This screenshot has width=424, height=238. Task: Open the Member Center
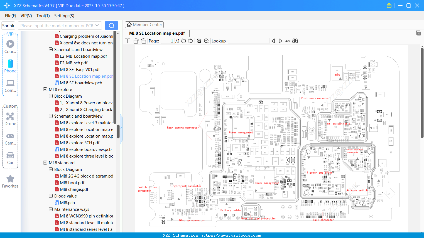144,24
